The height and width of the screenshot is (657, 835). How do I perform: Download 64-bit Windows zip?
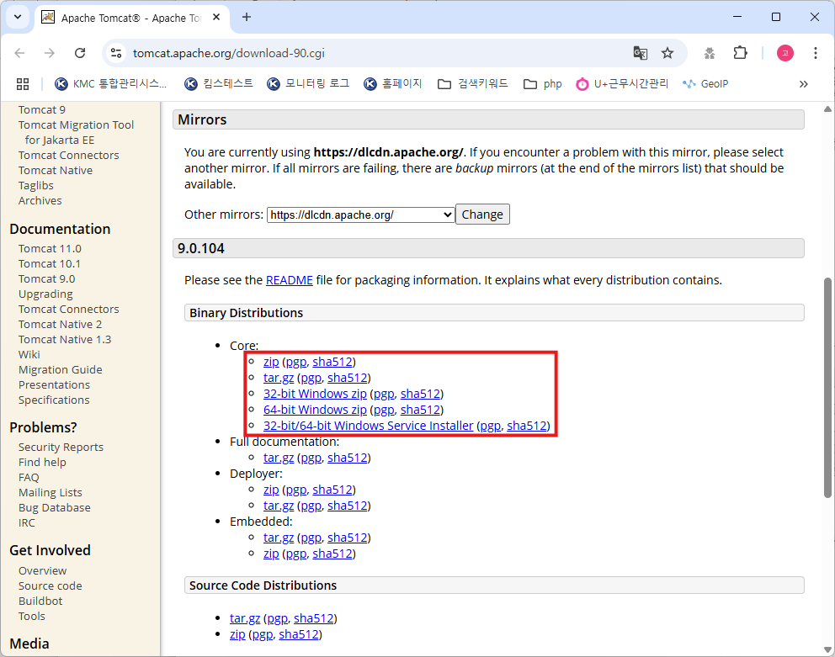pos(315,410)
